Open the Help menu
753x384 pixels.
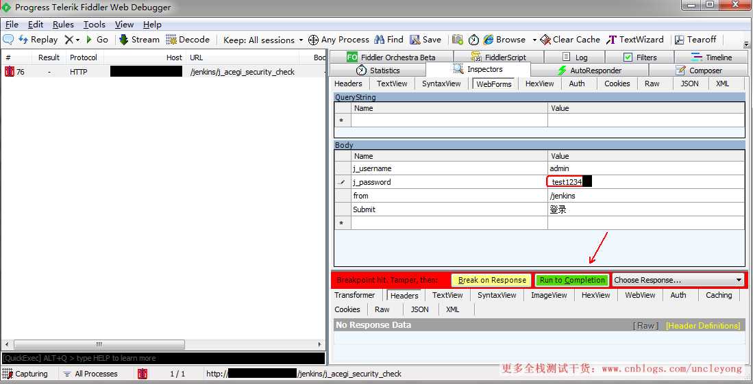coord(152,25)
